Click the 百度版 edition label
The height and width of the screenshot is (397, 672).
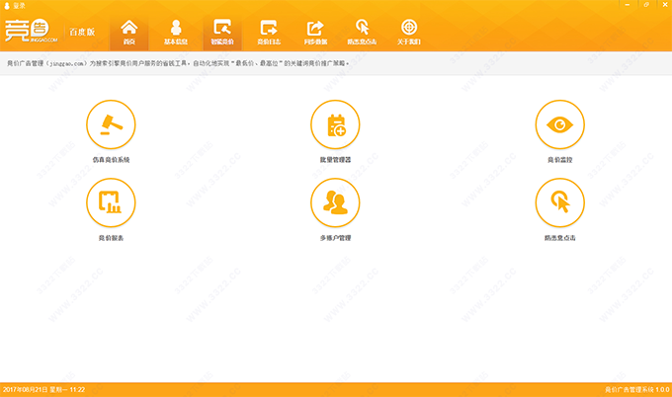tap(82, 32)
